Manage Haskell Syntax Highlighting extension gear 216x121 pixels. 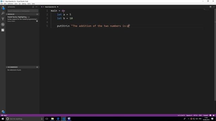37,21
